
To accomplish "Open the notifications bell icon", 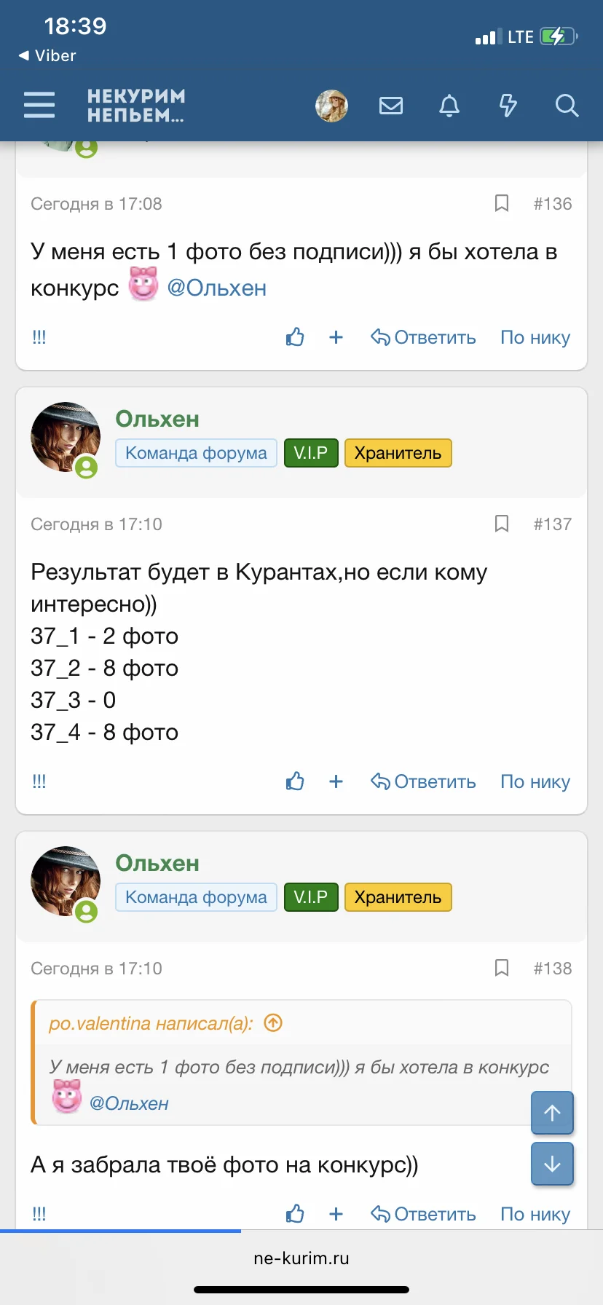I will (449, 105).
